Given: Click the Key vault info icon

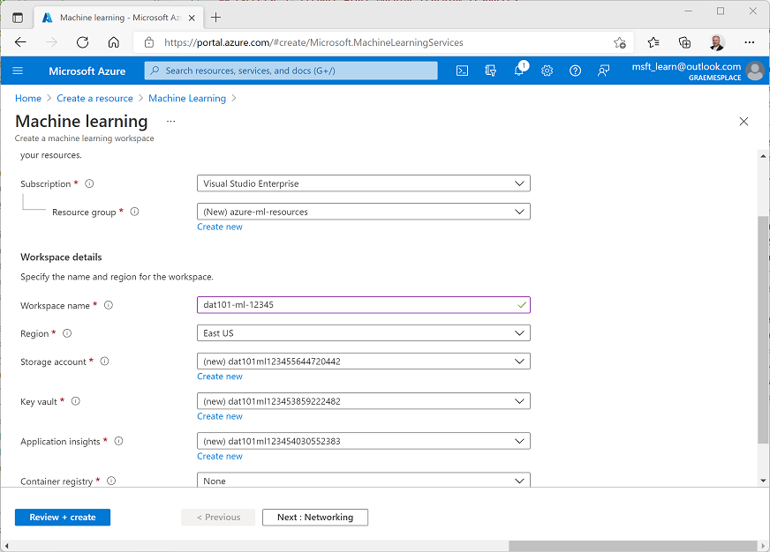Looking at the screenshot, I should tap(77, 401).
